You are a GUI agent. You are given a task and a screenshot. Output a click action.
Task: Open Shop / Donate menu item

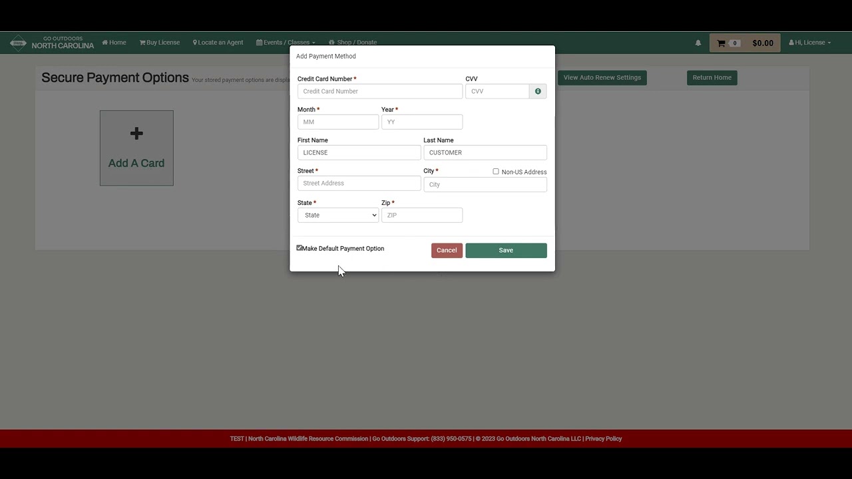click(x=353, y=43)
